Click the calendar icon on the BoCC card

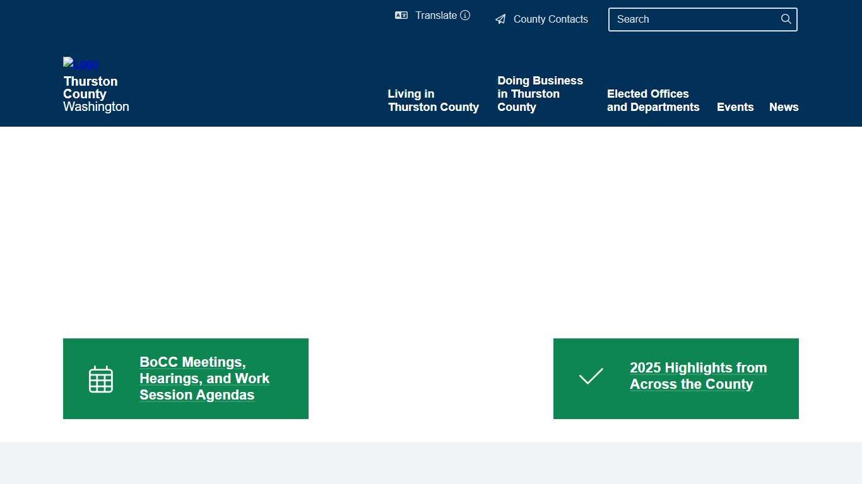click(x=101, y=379)
